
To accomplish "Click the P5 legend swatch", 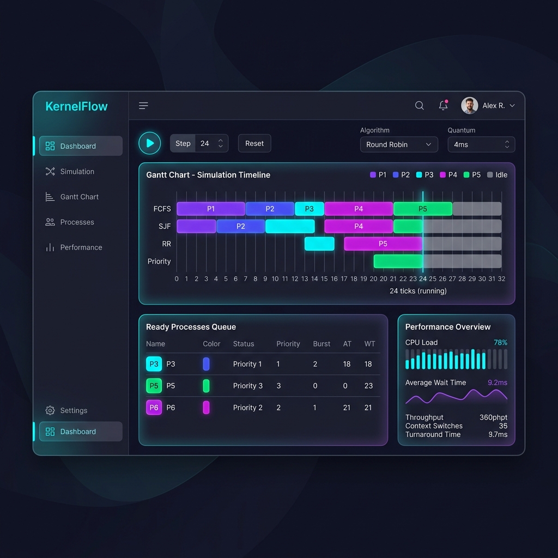I will (x=466, y=175).
